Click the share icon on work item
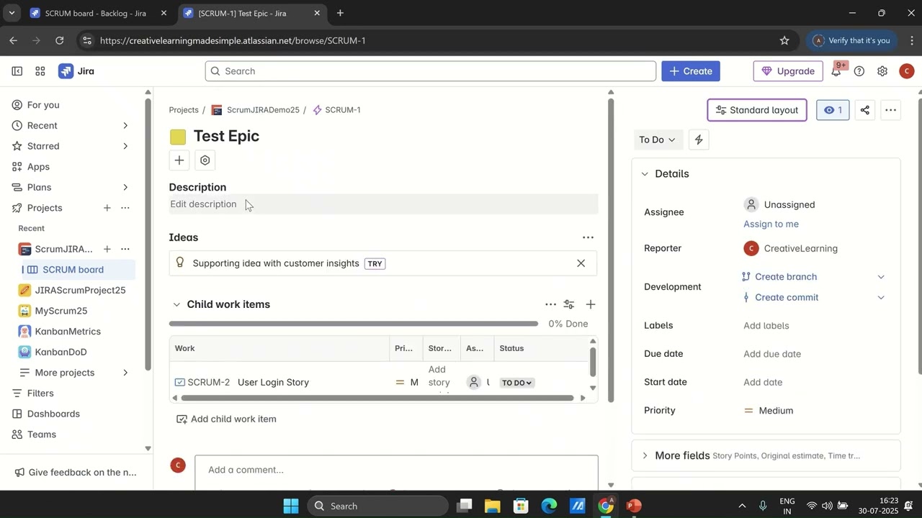Image resolution: width=922 pixels, height=518 pixels. pyautogui.click(x=865, y=110)
